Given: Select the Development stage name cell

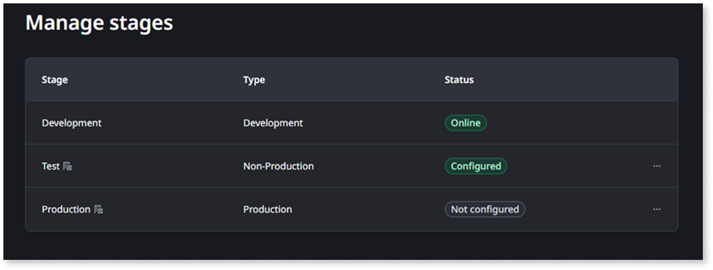Looking at the screenshot, I should tap(72, 123).
